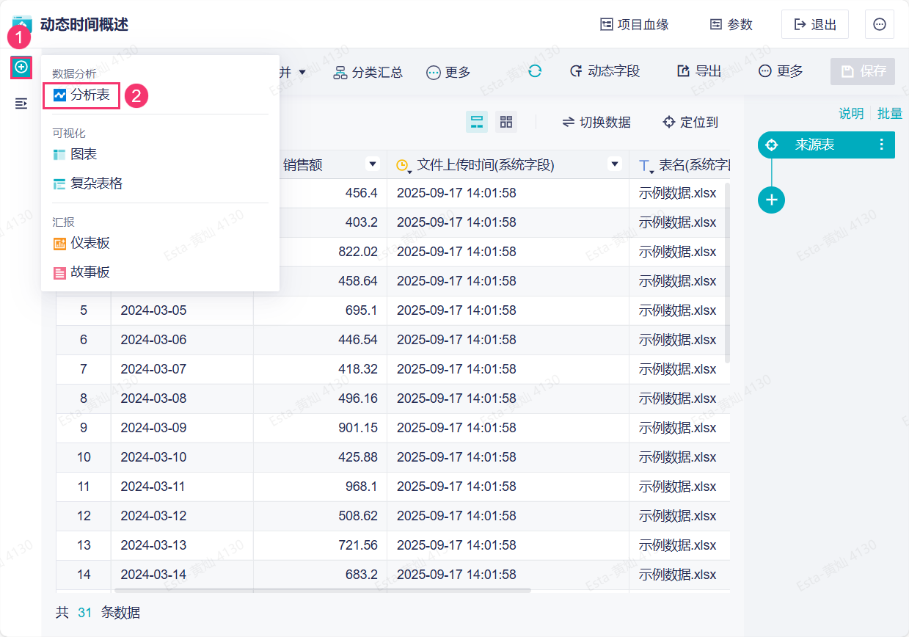The height and width of the screenshot is (637, 909).
Task: Open the top-right more options icon
Action: pyautogui.click(x=879, y=24)
